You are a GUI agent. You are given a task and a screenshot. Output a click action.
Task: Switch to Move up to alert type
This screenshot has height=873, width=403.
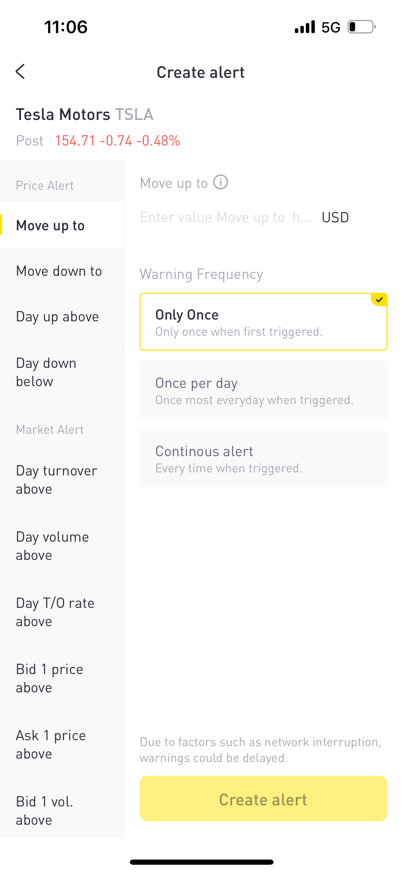[x=51, y=225]
